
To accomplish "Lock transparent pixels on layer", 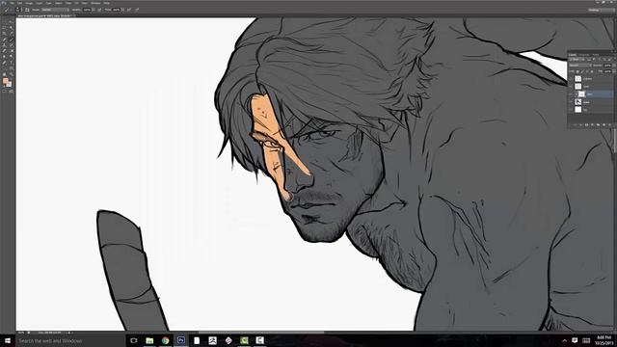I will pos(577,71).
